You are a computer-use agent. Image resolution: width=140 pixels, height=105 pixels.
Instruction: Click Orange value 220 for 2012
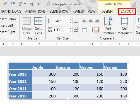(x=124, y=81)
